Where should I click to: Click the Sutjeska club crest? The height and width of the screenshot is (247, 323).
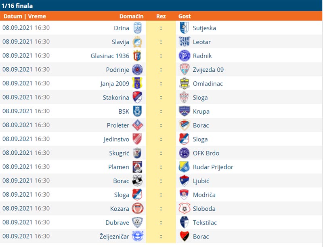(x=184, y=28)
